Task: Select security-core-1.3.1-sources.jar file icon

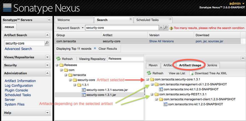Action: [84, 90]
